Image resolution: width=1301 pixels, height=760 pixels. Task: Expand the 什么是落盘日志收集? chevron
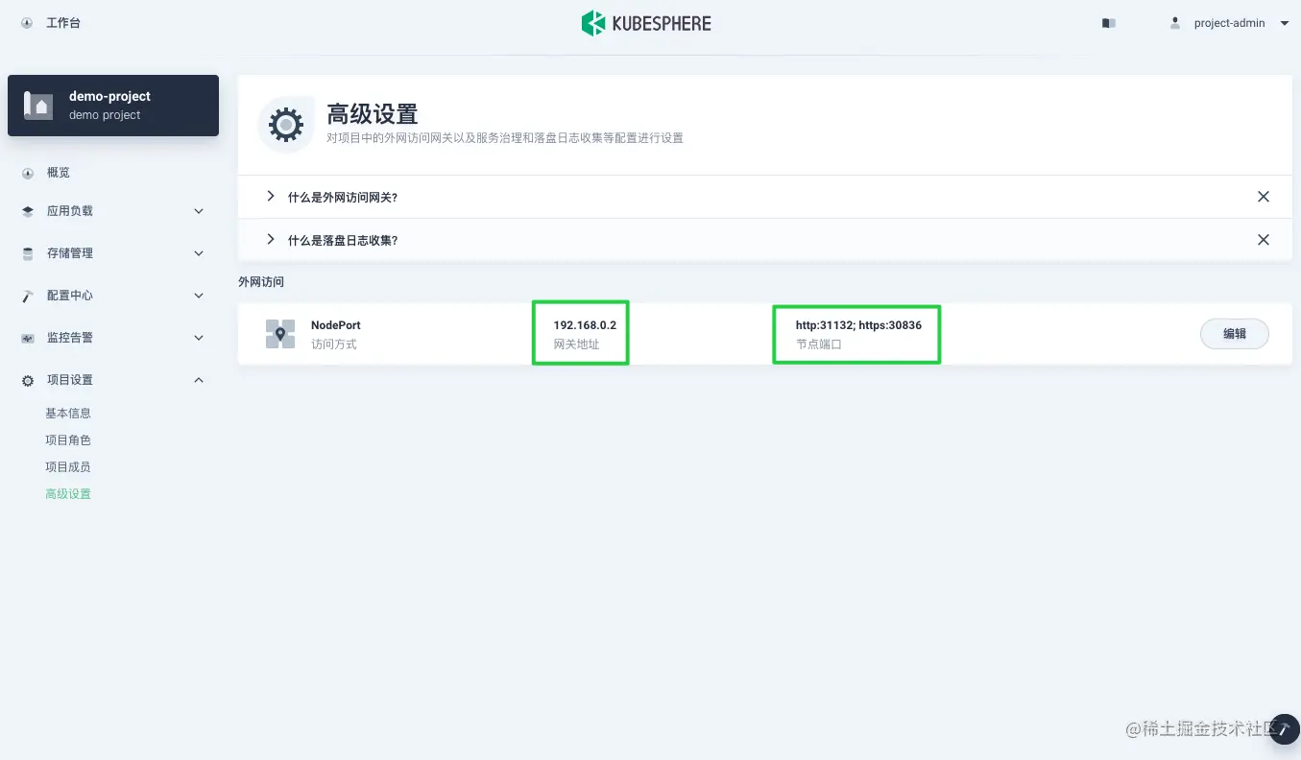click(x=271, y=240)
